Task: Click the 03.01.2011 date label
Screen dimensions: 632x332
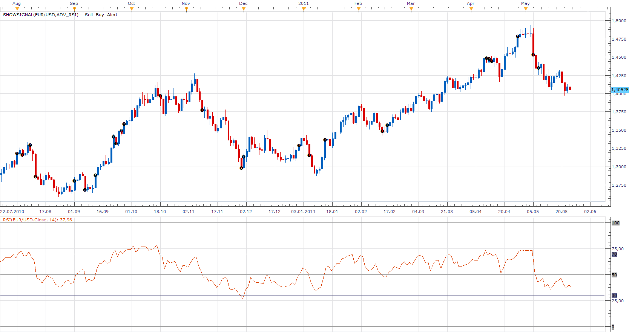Action: click(x=304, y=212)
